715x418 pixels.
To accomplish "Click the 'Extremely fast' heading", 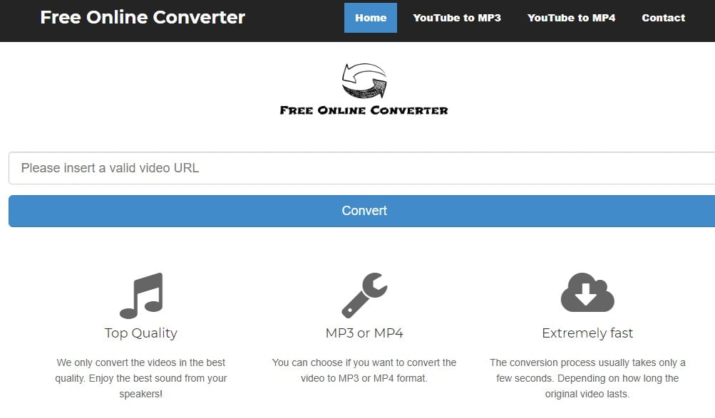I will pyautogui.click(x=587, y=333).
